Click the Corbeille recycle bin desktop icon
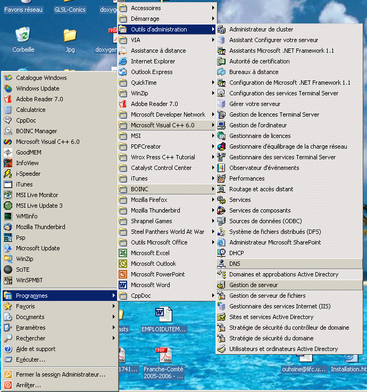 (23, 36)
